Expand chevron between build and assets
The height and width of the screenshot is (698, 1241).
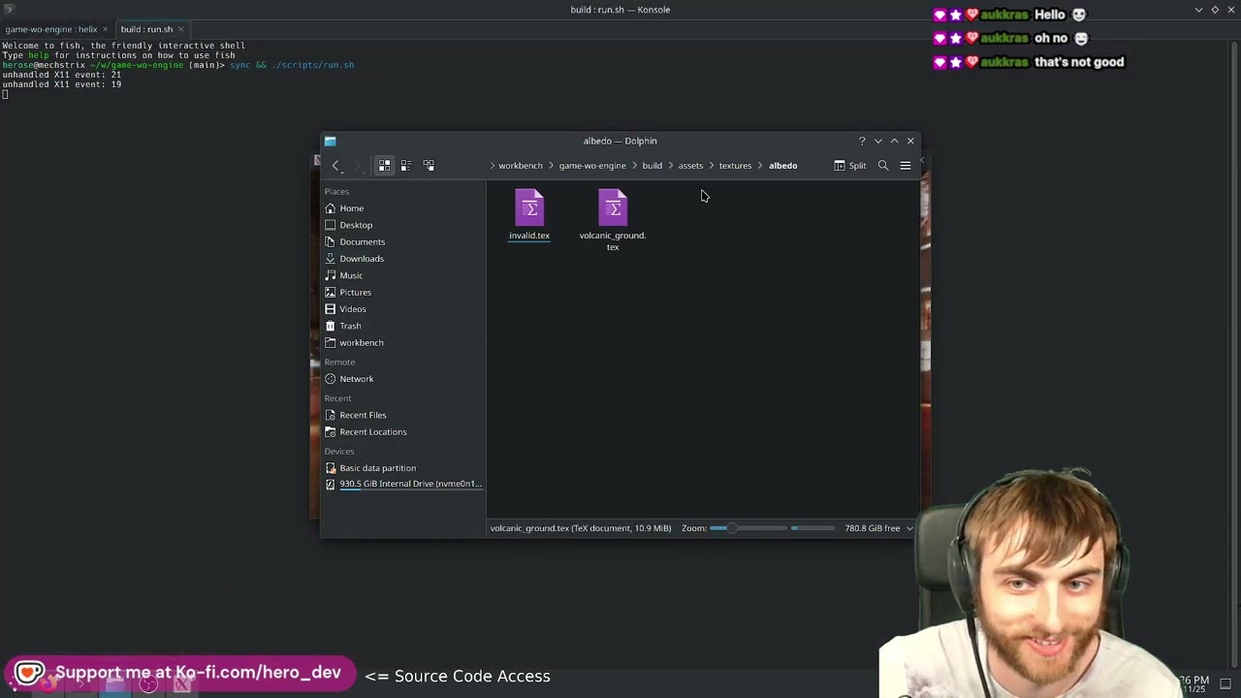tap(670, 166)
